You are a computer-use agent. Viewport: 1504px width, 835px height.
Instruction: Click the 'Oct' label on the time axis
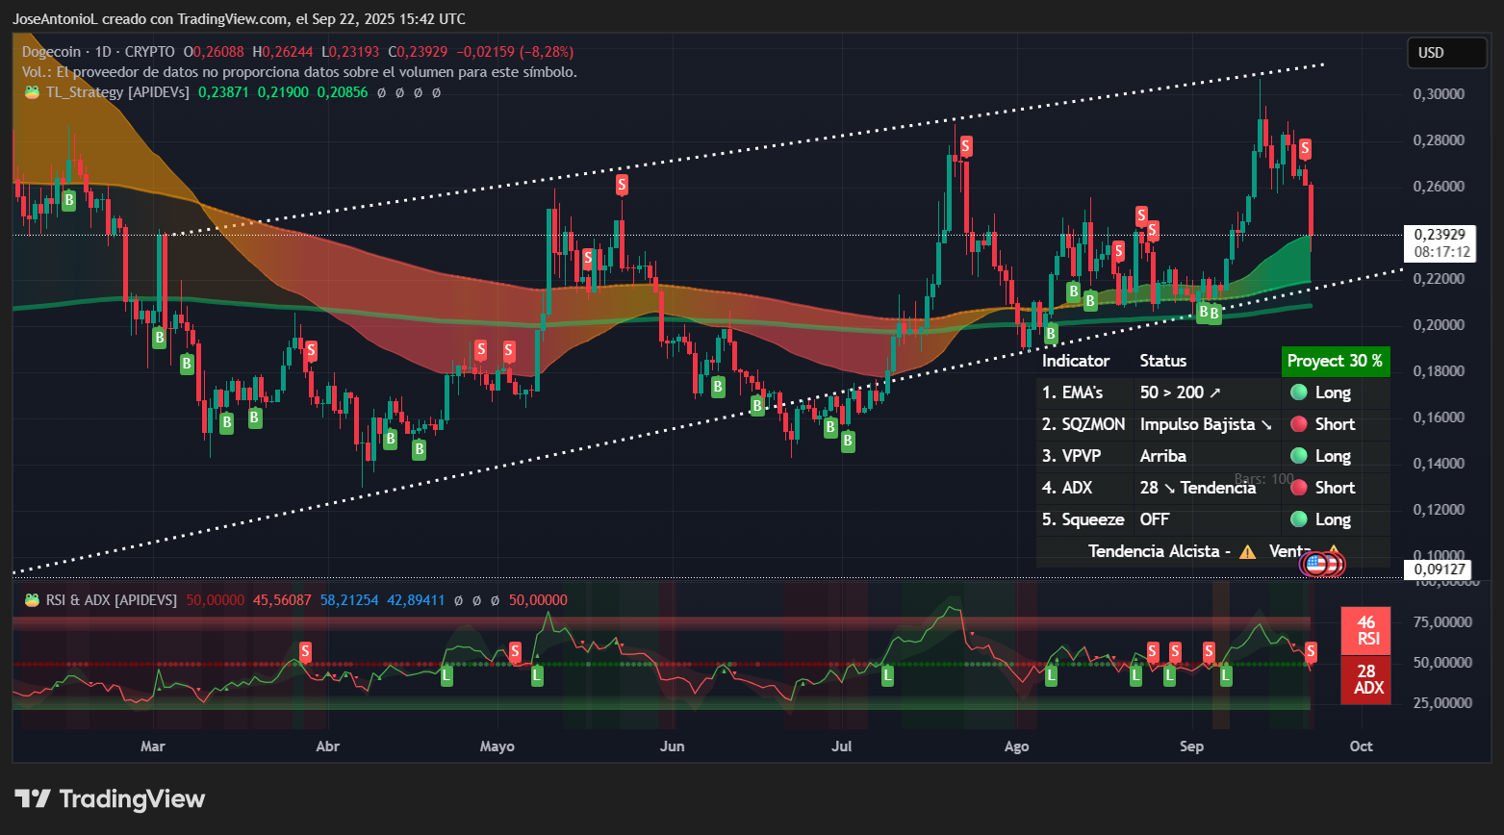click(x=1361, y=746)
